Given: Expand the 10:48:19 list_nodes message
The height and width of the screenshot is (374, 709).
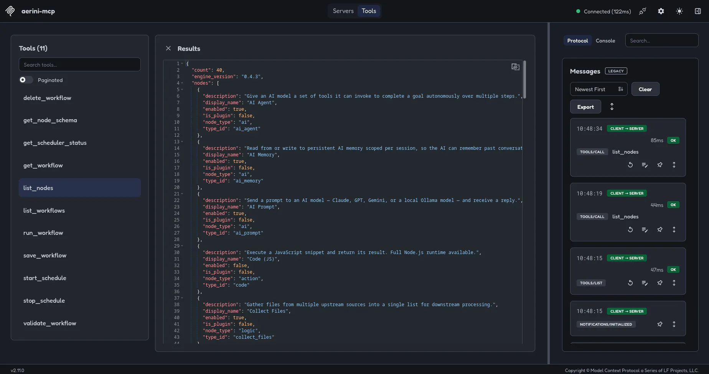Looking at the screenshot, I should pyautogui.click(x=674, y=230).
